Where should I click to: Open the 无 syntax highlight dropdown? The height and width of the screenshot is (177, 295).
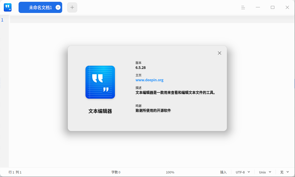pos(284,172)
